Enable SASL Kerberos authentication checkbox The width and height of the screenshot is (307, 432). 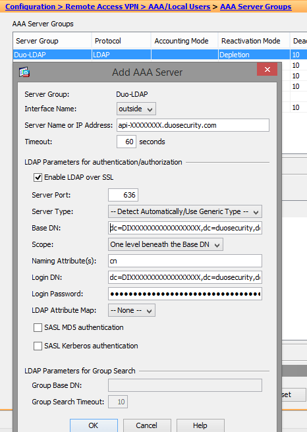(38, 346)
